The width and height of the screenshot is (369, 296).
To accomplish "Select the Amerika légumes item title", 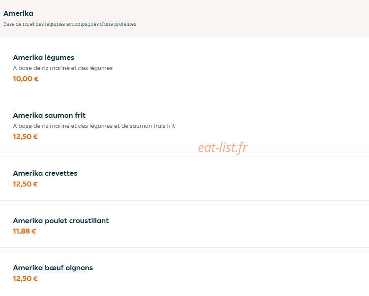I will [44, 57].
